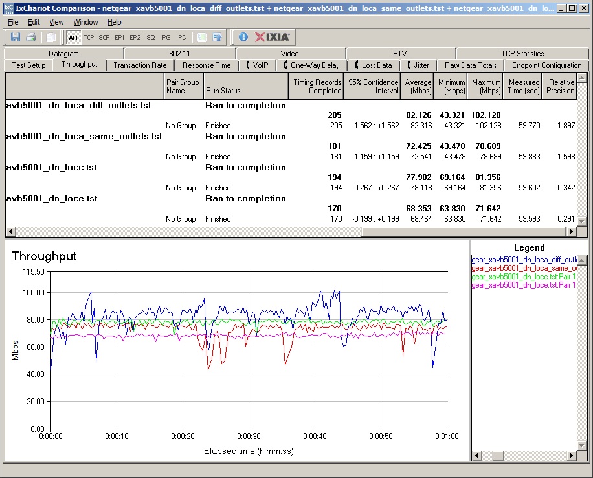Click the legend horizontal scroll right arrow
Viewport: 593px width, 478px height.
(x=572, y=456)
